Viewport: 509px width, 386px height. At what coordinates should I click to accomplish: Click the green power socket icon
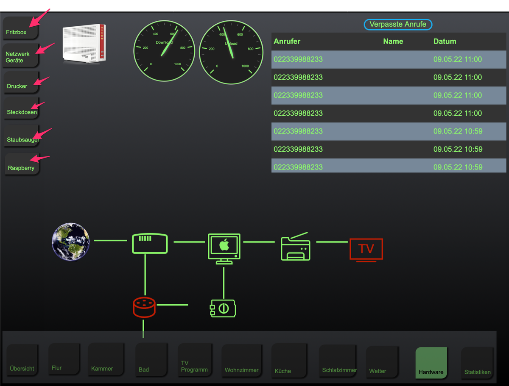click(223, 308)
